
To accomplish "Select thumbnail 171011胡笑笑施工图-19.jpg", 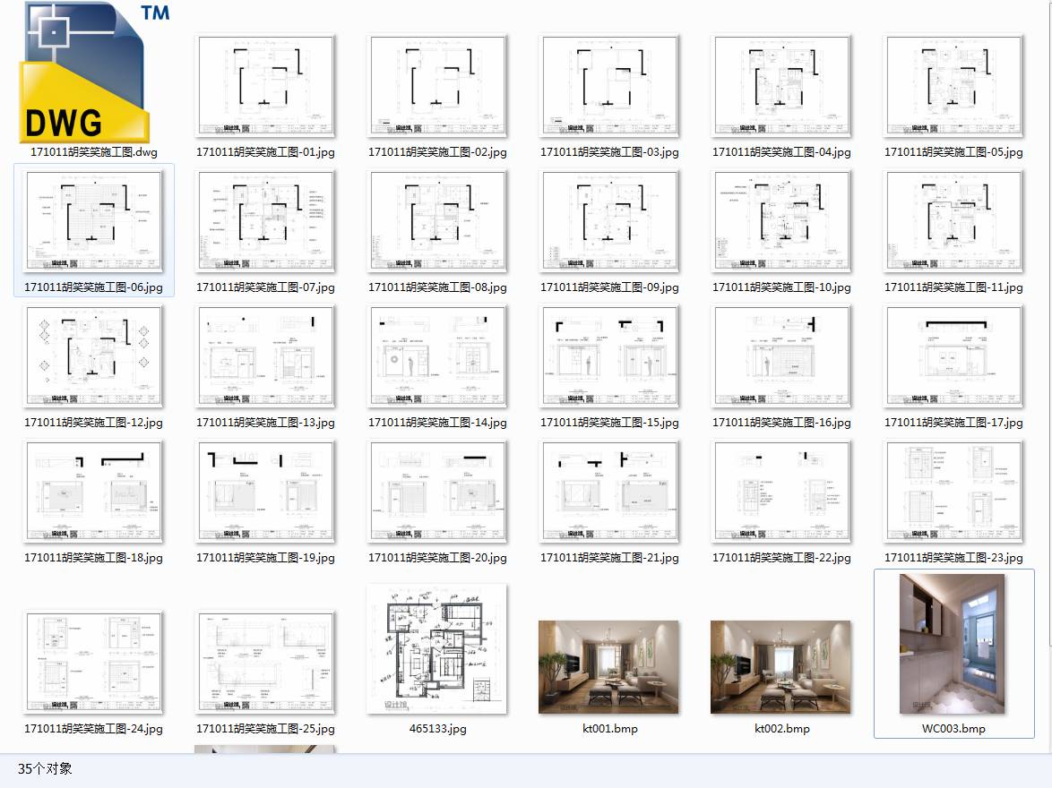I will tap(265, 492).
